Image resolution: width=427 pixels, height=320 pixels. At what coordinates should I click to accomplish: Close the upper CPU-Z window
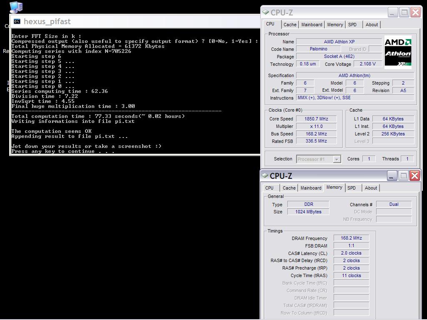pyautogui.click(x=416, y=12)
